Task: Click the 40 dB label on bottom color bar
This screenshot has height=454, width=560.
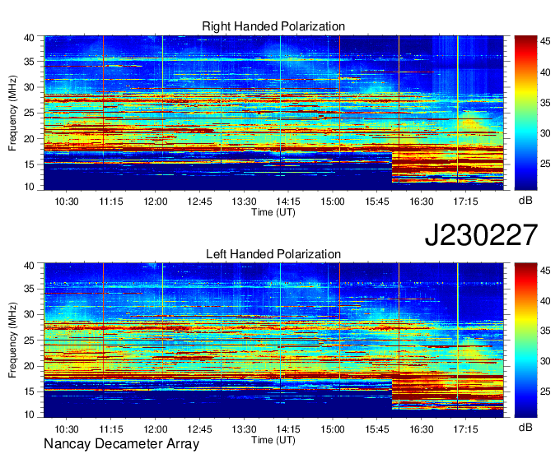Action: tap(545, 301)
